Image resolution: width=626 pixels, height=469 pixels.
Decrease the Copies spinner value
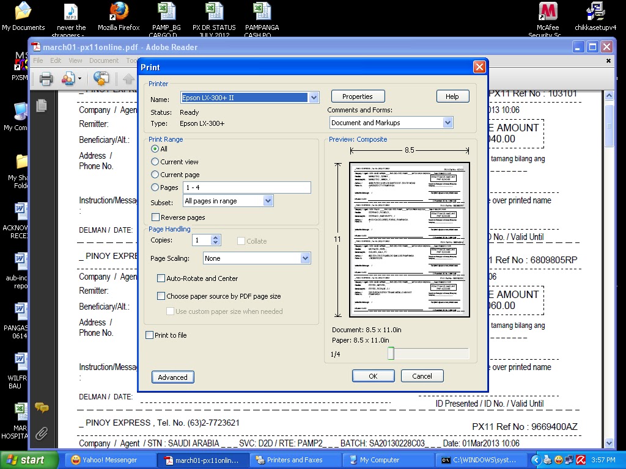tap(216, 242)
